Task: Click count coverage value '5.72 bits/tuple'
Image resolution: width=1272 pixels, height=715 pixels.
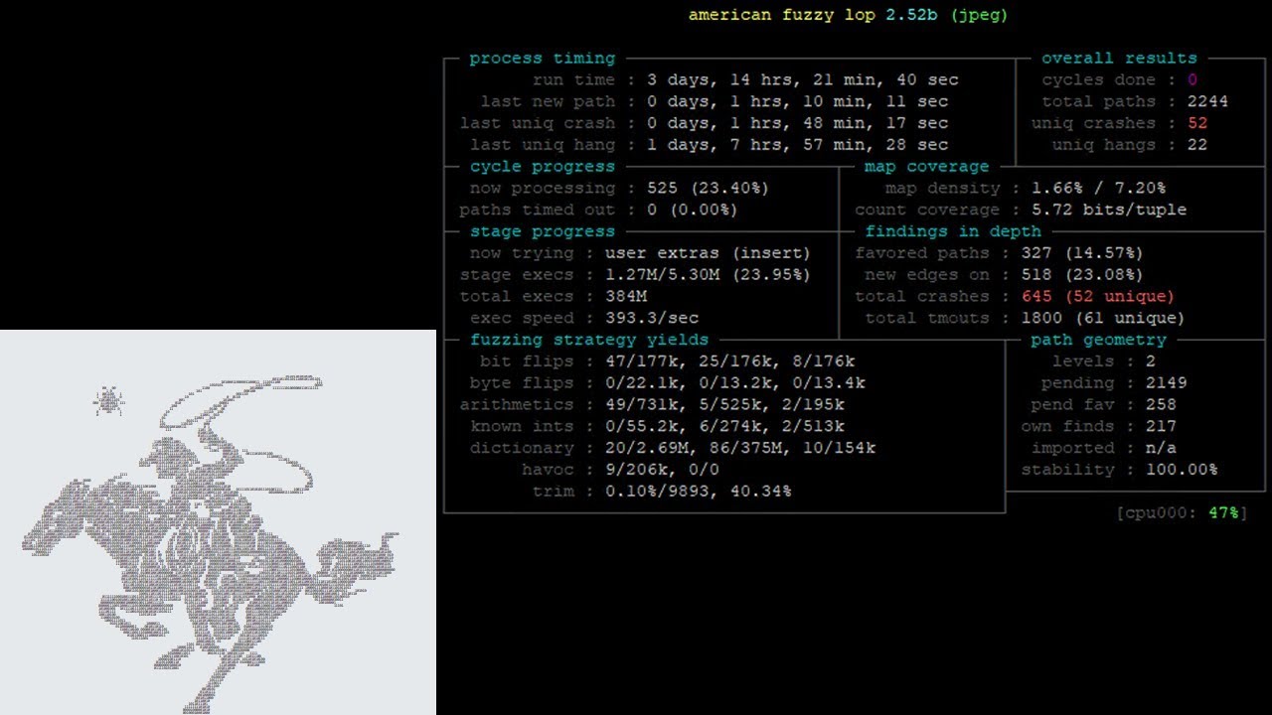Action: click(1109, 211)
